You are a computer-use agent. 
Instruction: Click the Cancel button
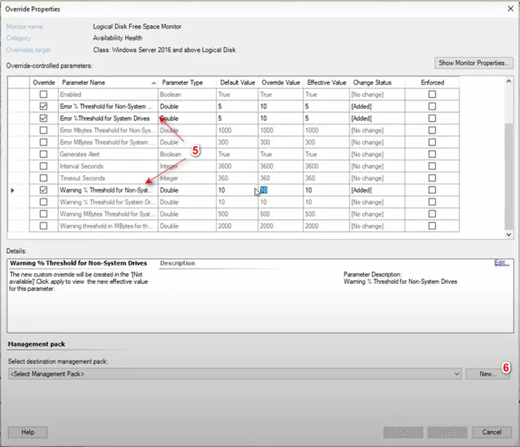(491, 432)
